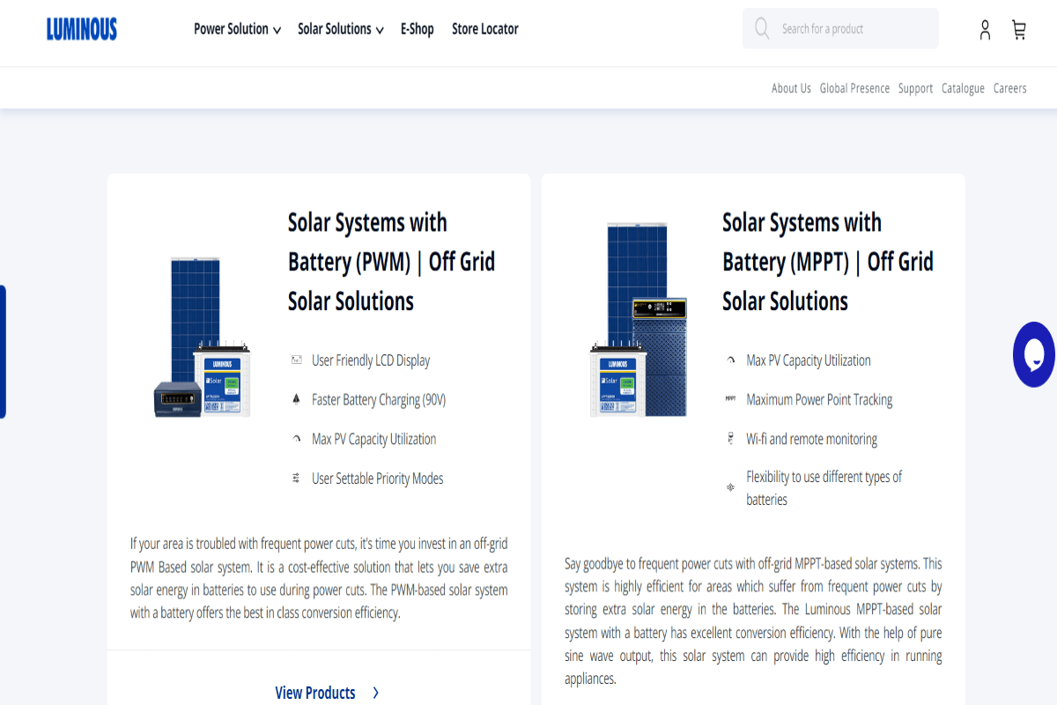Viewport: 1057px width, 705px height.
Task: Visit the About Us link
Action: pos(791,87)
